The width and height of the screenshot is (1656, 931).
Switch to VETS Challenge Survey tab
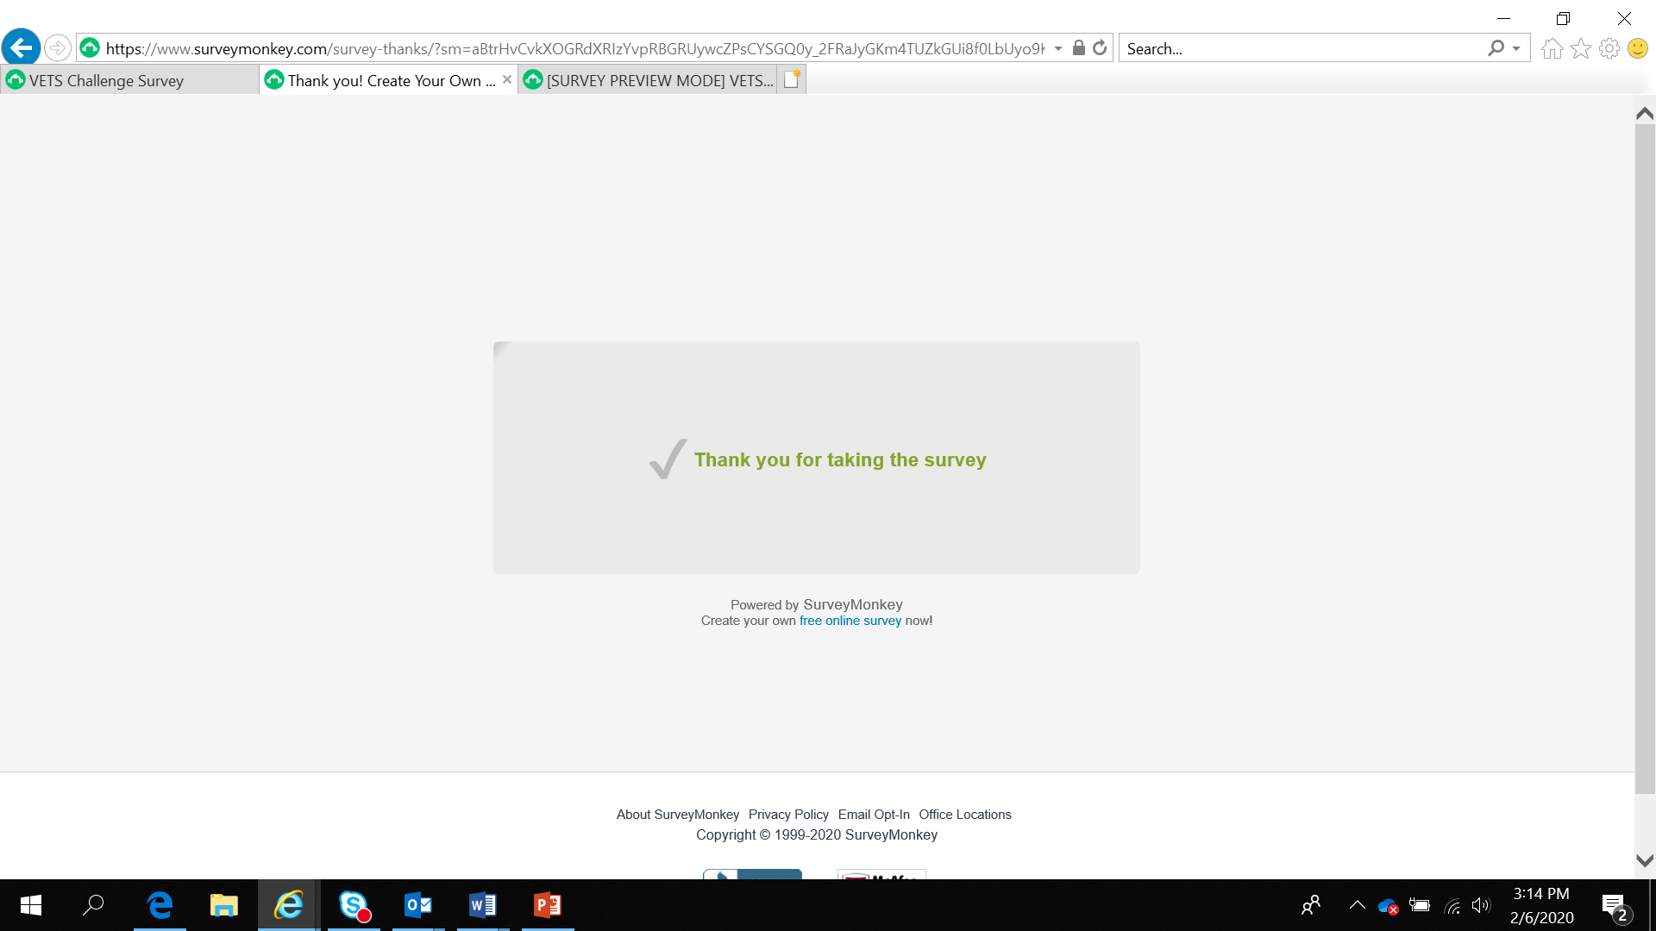[x=106, y=80]
